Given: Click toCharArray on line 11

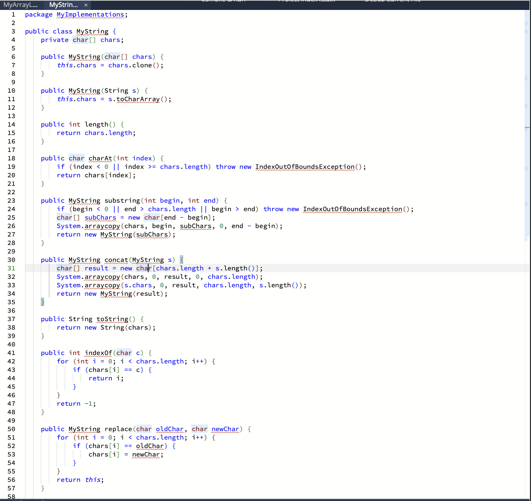Looking at the screenshot, I should tap(138, 99).
